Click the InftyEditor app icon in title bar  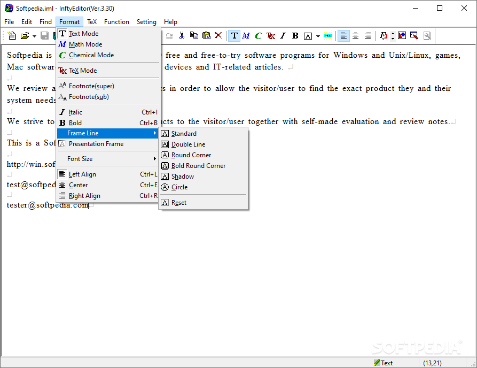(x=9, y=8)
